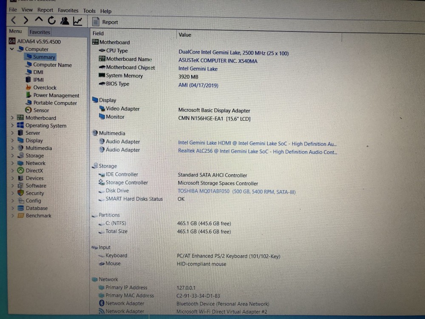
Task: Collapse the Computer tree node
Action: point(11,49)
